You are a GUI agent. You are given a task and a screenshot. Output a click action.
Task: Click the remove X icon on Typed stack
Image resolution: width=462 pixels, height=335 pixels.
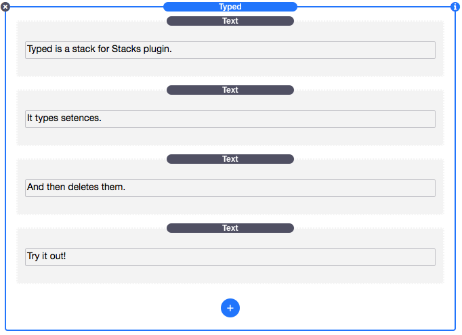[5, 7]
